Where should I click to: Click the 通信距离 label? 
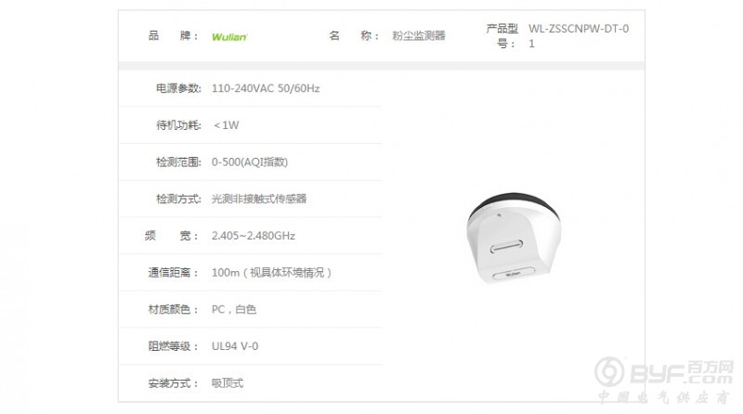click(173, 273)
